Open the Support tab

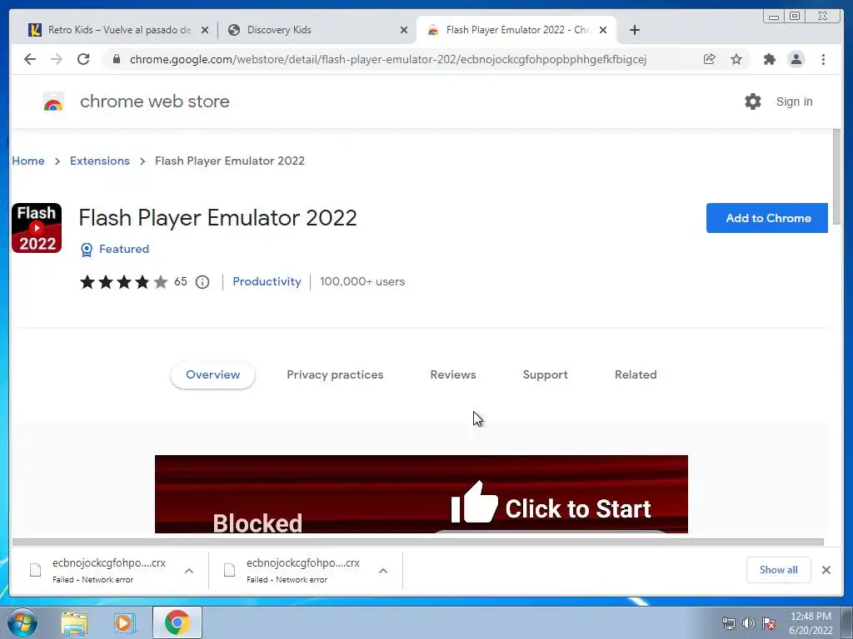[545, 375]
